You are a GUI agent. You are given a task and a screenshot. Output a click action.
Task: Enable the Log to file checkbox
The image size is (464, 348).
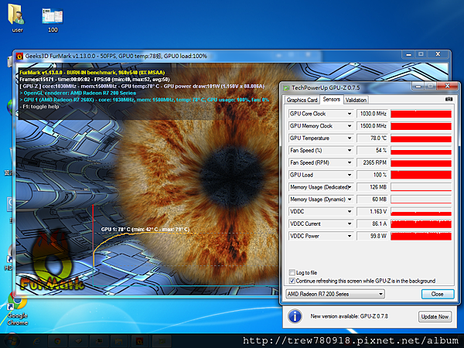point(292,272)
